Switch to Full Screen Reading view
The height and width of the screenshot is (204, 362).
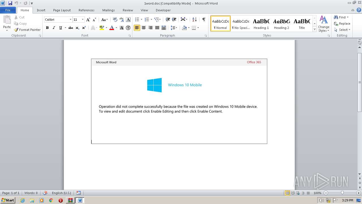click(292, 193)
